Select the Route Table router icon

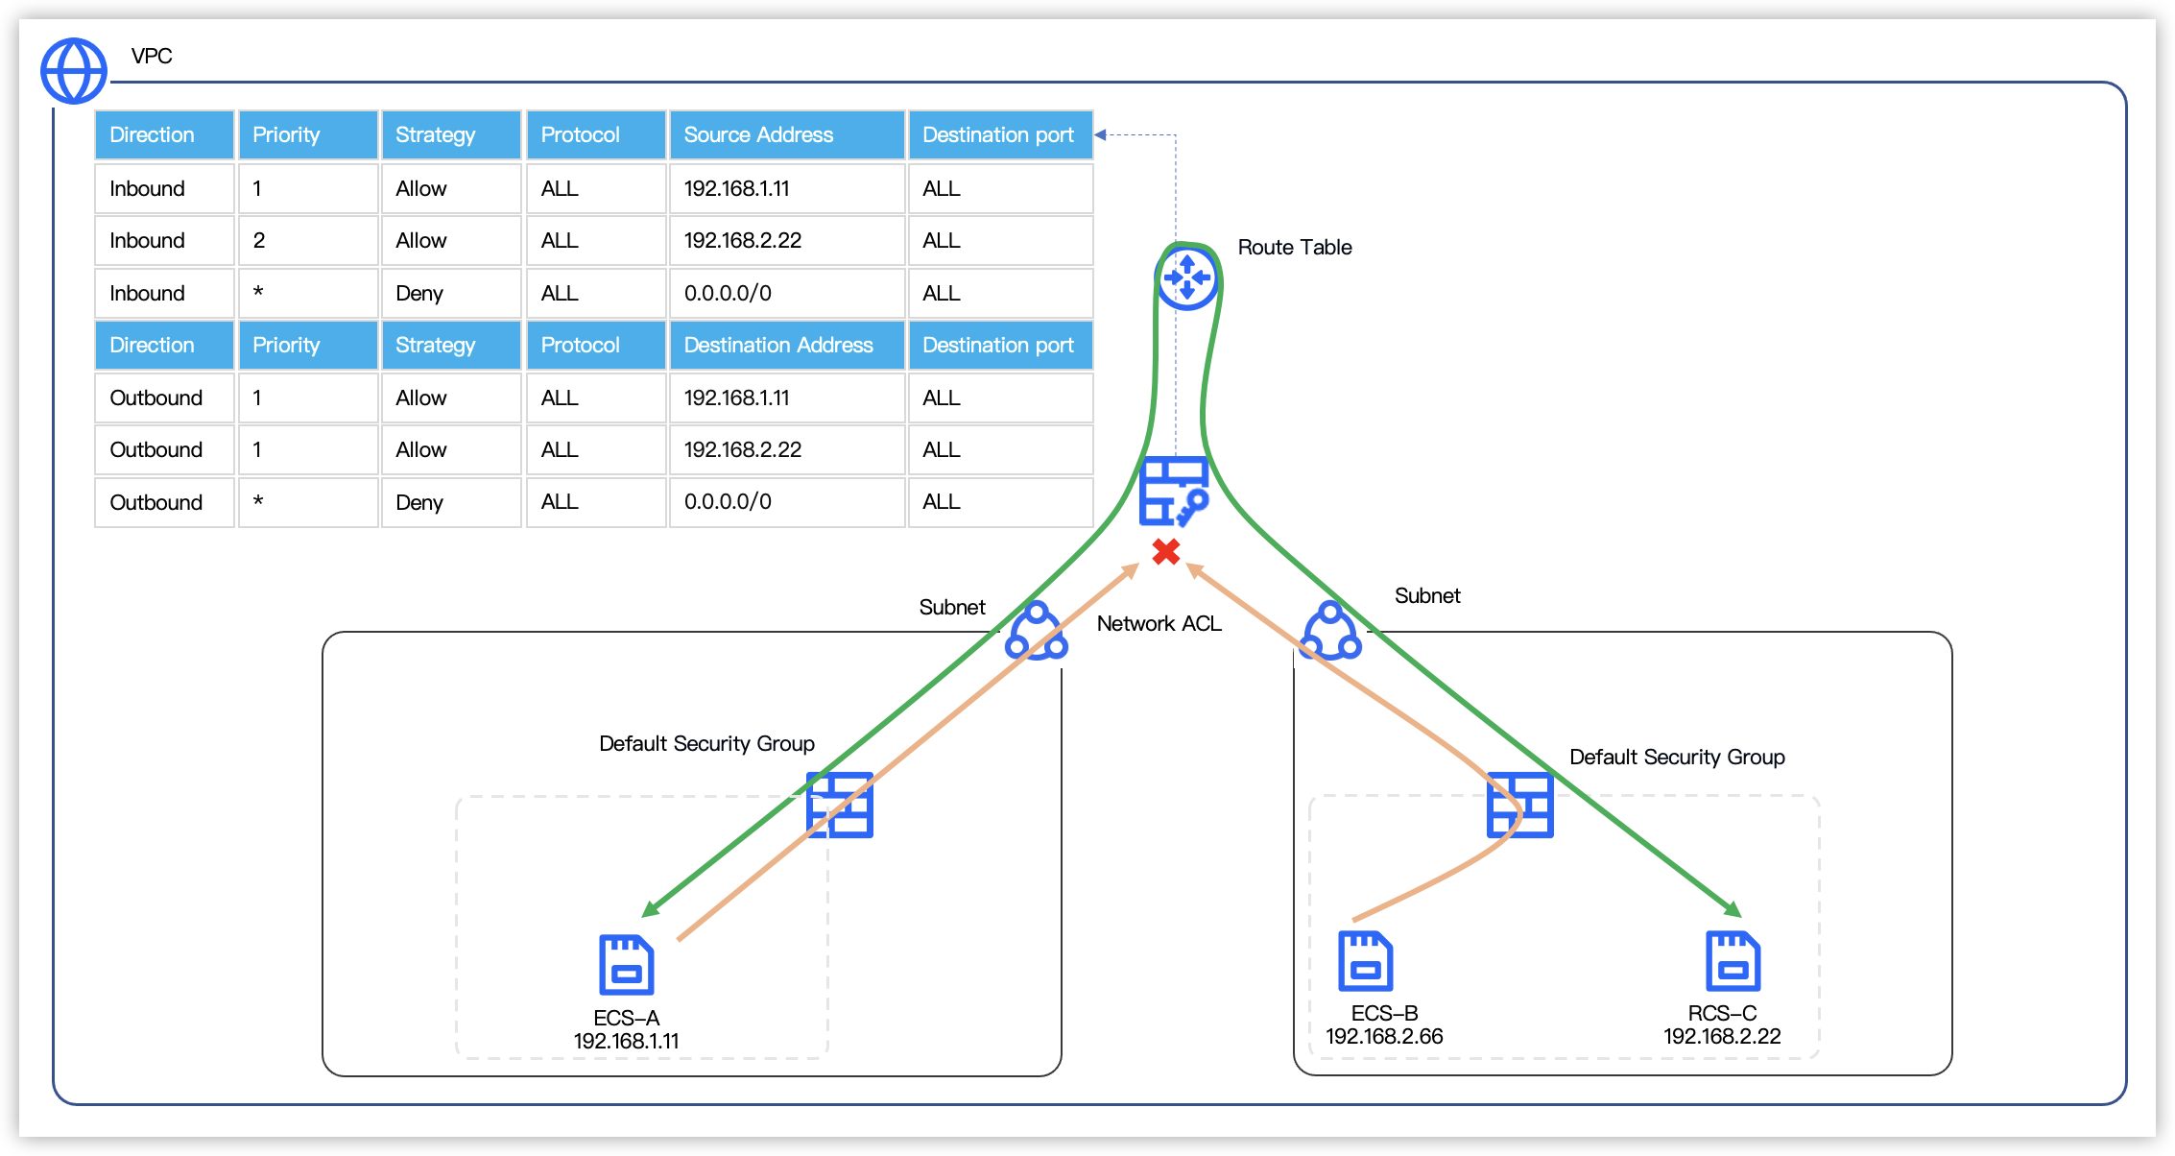(x=1186, y=277)
